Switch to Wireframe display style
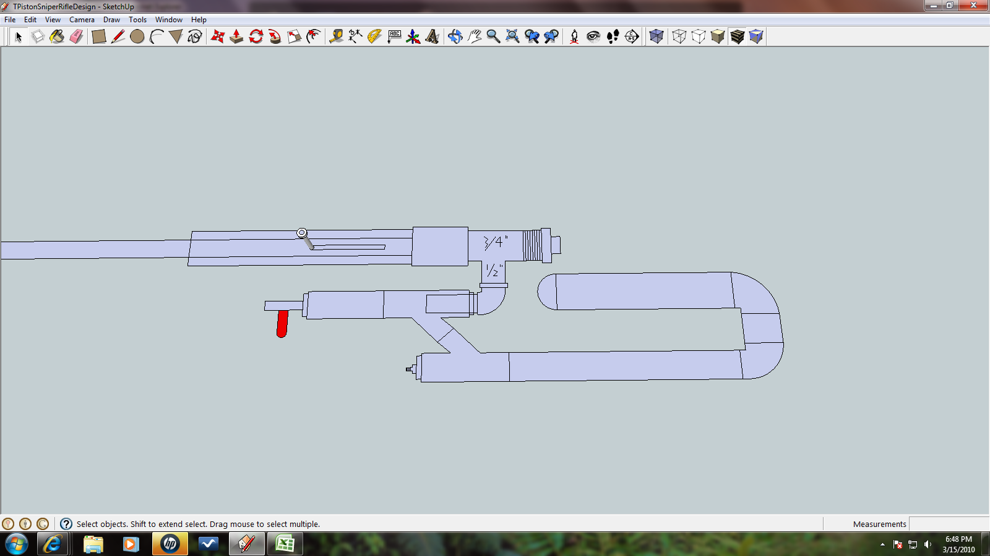 (x=679, y=36)
